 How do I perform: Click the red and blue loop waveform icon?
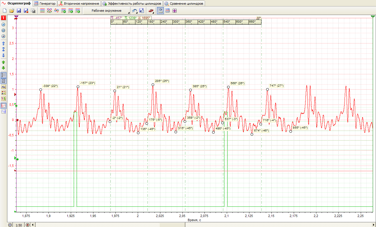[x=56, y=11]
